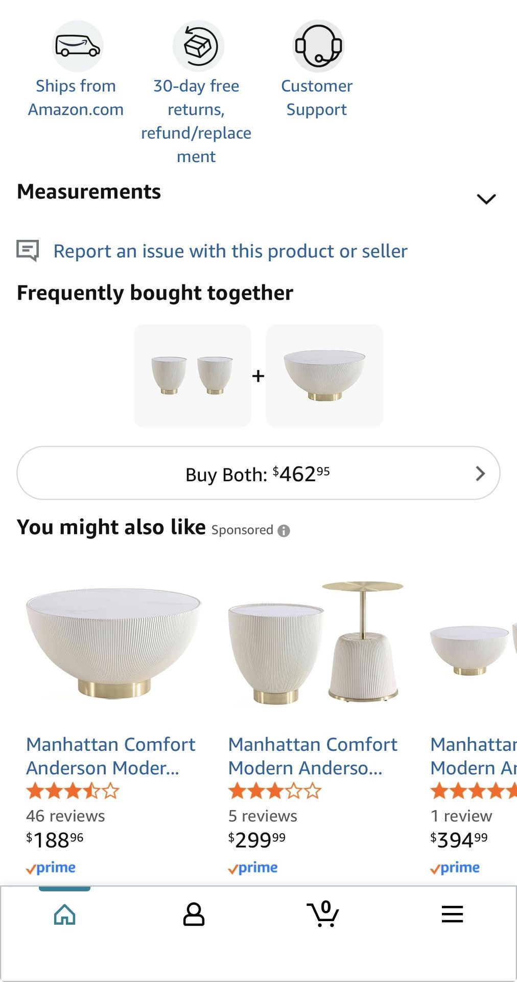
Task: Tap the delivery van shipping icon
Action: 78,46
